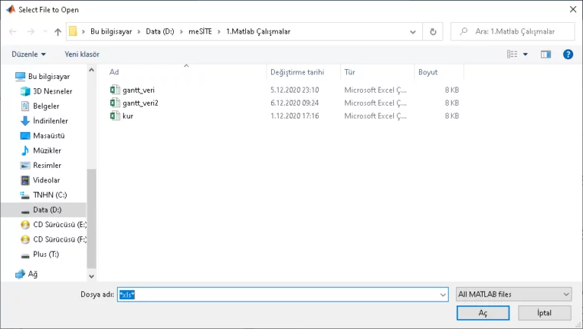583x329 pixels.
Task: Open 'All MATLAB files' type dropdown
Action: pos(514,294)
